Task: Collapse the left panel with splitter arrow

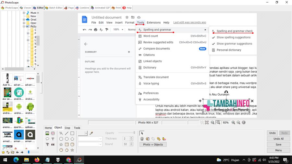Action: click(41, 83)
